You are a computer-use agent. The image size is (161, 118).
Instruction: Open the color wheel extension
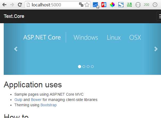point(112,5)
